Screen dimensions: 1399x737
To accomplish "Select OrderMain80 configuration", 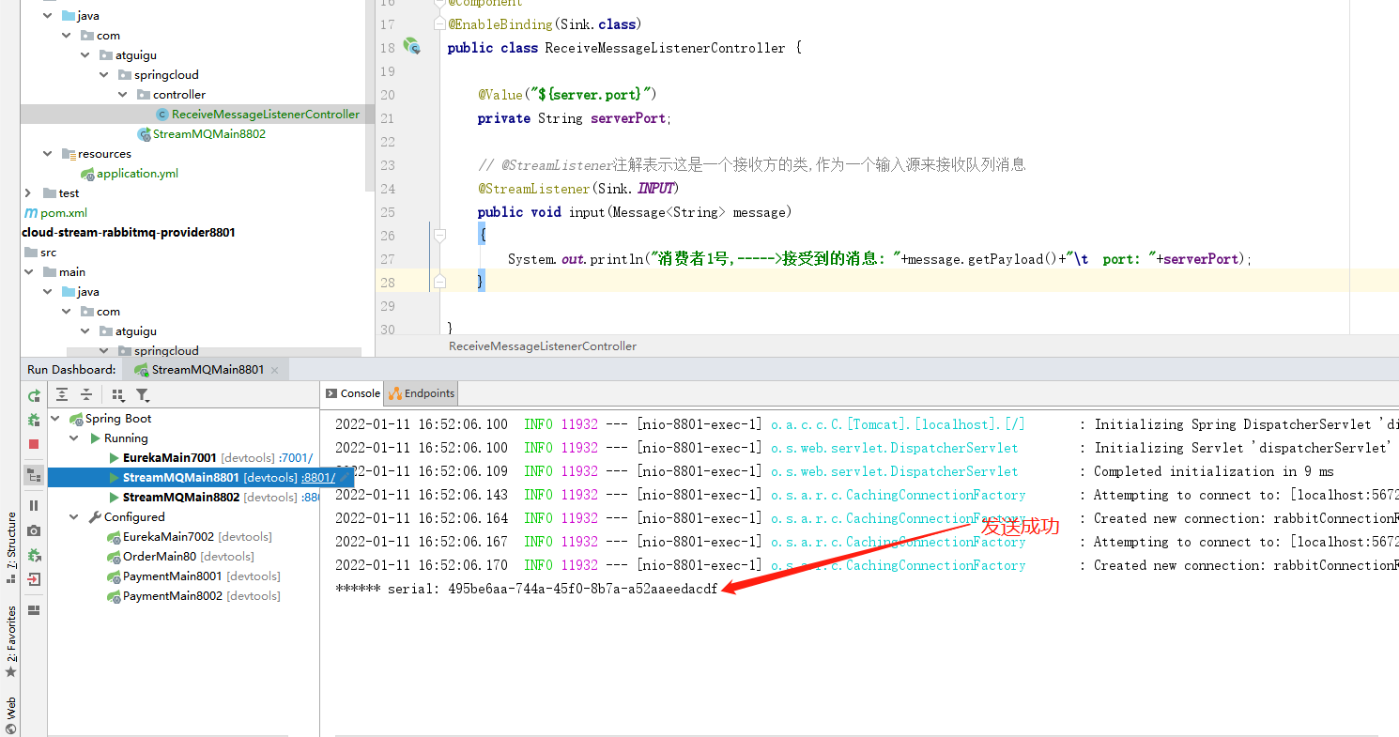I will 160,557.
